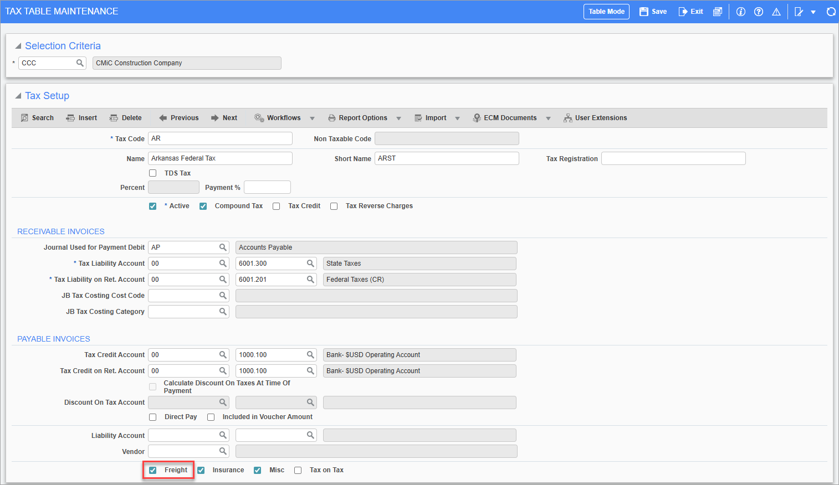The image size is (839, 485).
Task: Open the company code lookup magnifier
Action: (x=80, y=63)
